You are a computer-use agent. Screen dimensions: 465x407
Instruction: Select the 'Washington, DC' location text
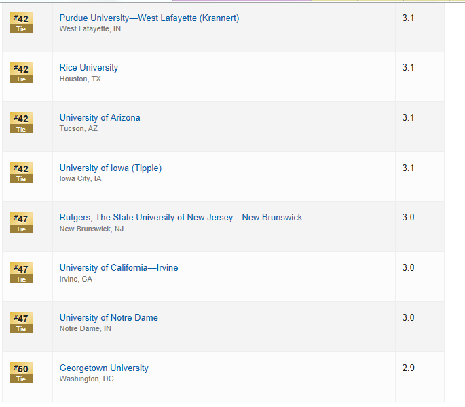[87, 379]
